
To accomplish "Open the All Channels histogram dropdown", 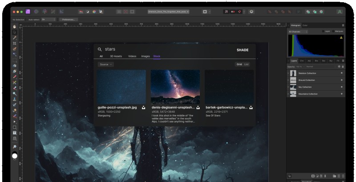I will [x=298, y=32].
